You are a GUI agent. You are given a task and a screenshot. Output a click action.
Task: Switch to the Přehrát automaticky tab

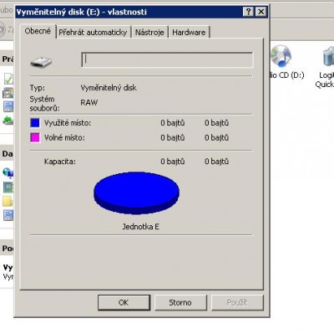[x=93, y=33]
